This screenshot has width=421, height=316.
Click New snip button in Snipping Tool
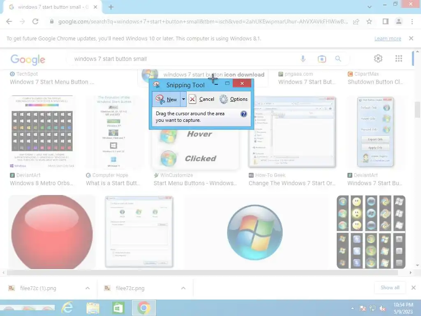[x=167, y=99]
